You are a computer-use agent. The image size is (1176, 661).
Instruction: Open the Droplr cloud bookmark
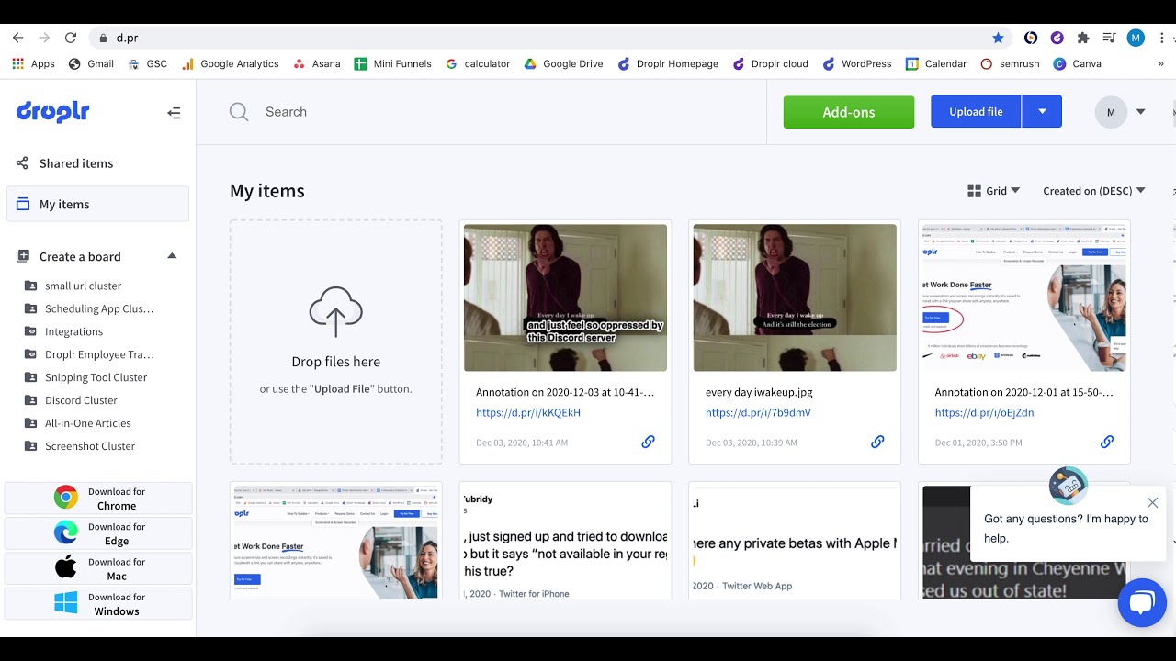point(770,64)
